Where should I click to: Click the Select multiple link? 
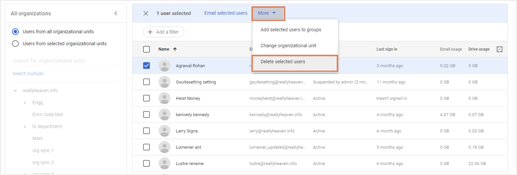(28, 74)
